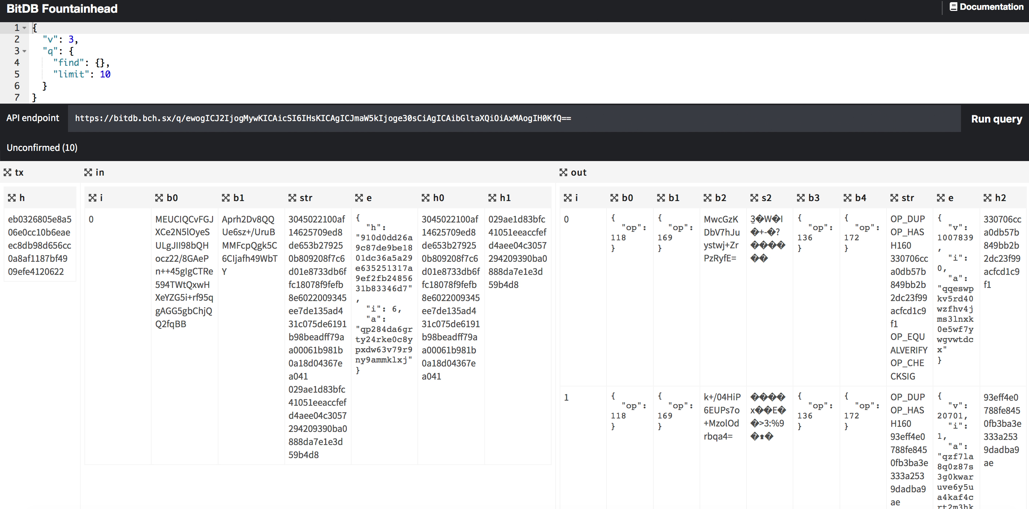This screenshot has width=1029, height=509.
Task: Click the expand icon on in e column
Action: coord(359,198)
